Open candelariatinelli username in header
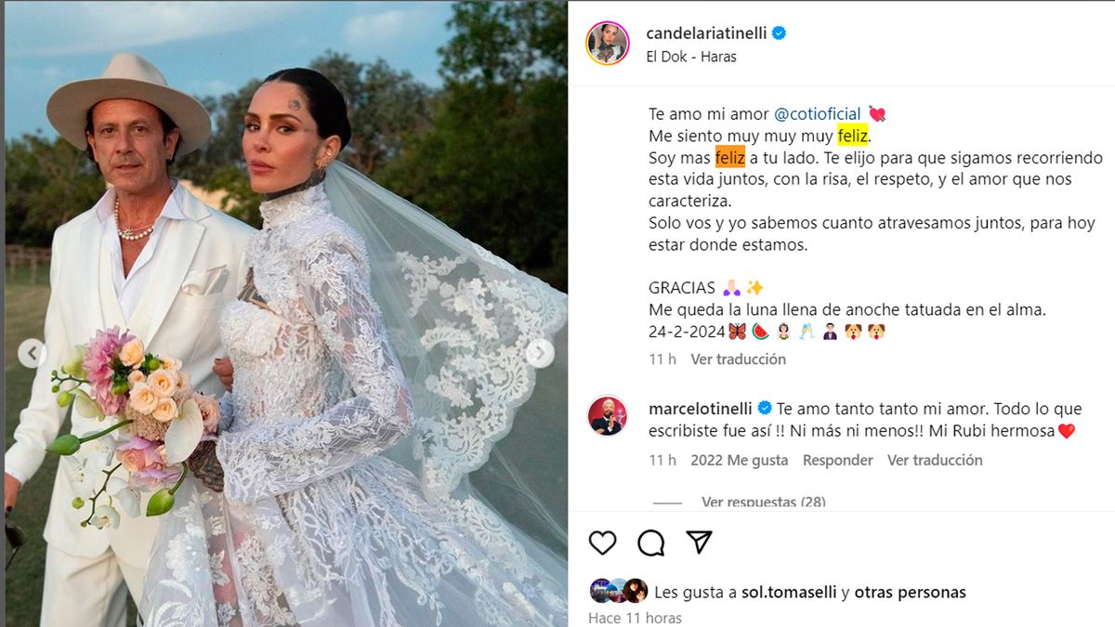 coord(707,33)
